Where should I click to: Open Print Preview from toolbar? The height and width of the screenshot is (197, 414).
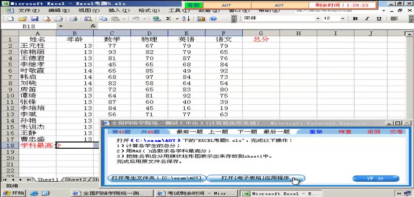point(58,19)
